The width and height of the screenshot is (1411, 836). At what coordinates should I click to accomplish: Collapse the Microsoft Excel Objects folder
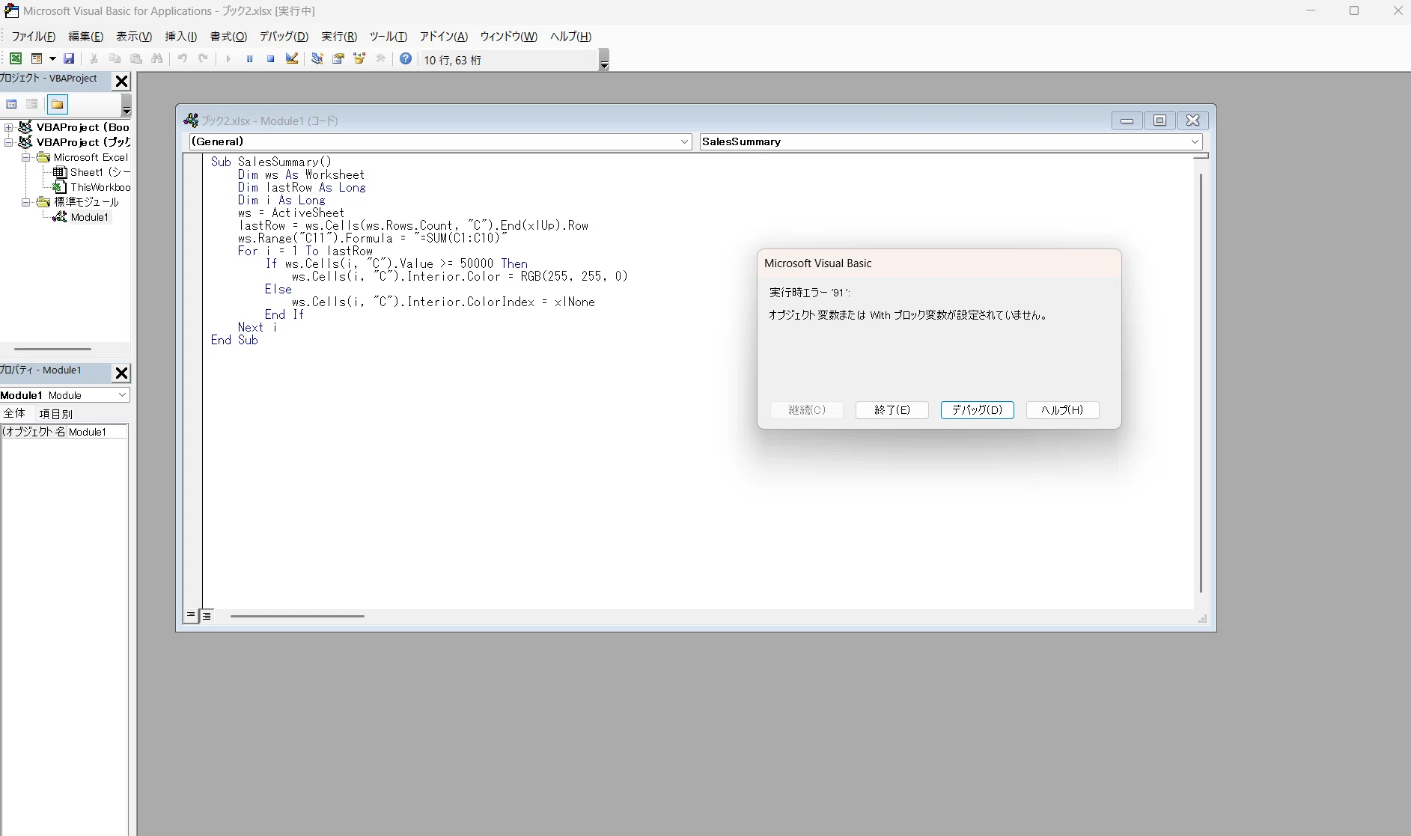coord(25,157)
